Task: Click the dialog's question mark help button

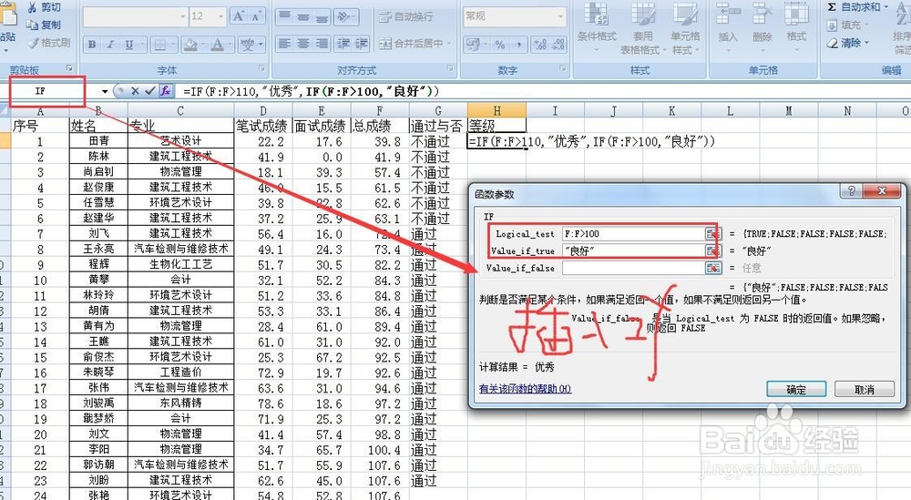Action: (x=851, y=191)
